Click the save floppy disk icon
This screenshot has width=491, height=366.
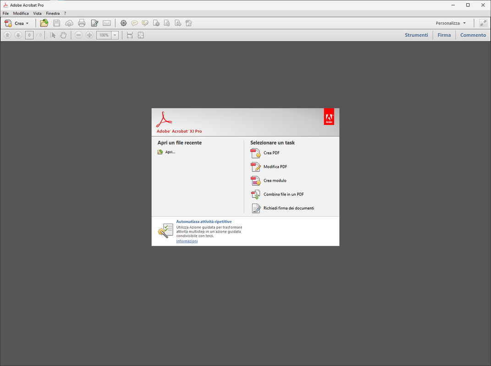pos(57,23)
